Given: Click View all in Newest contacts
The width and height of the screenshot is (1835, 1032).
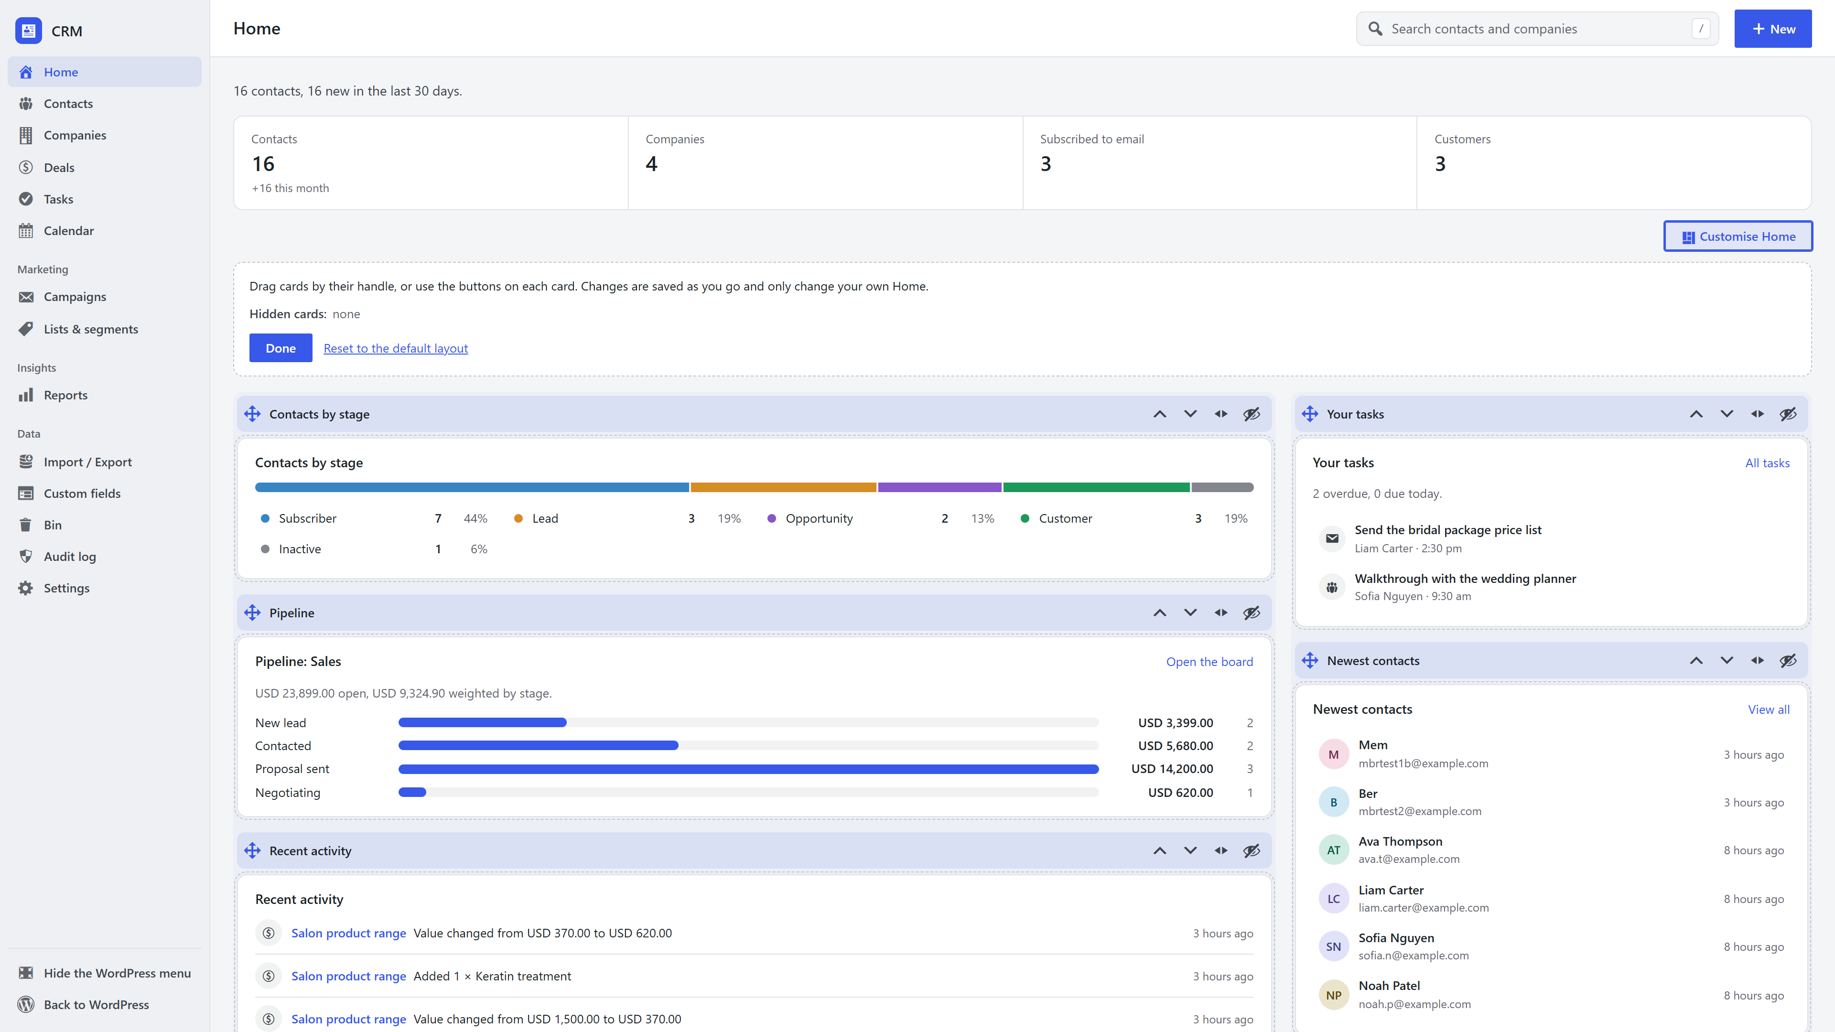Looking at the screenshot, I should (x=1768, y=709).
